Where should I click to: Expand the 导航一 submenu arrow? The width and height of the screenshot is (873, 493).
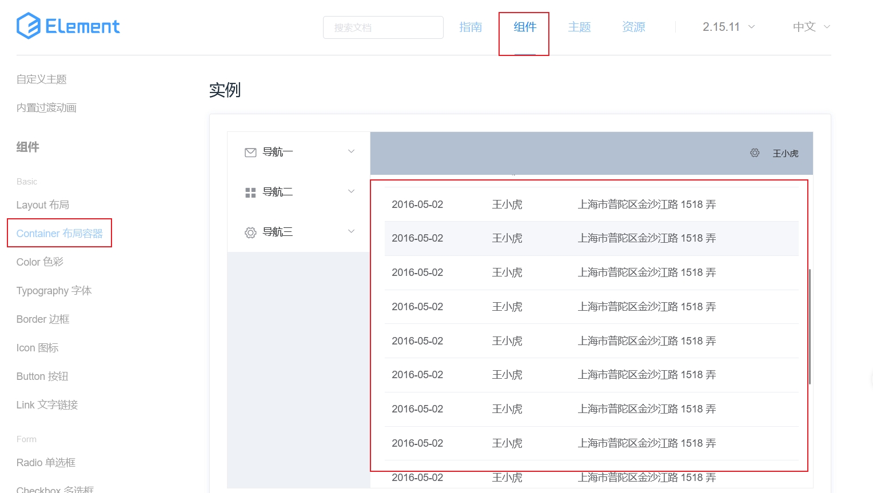click(351, 151)
